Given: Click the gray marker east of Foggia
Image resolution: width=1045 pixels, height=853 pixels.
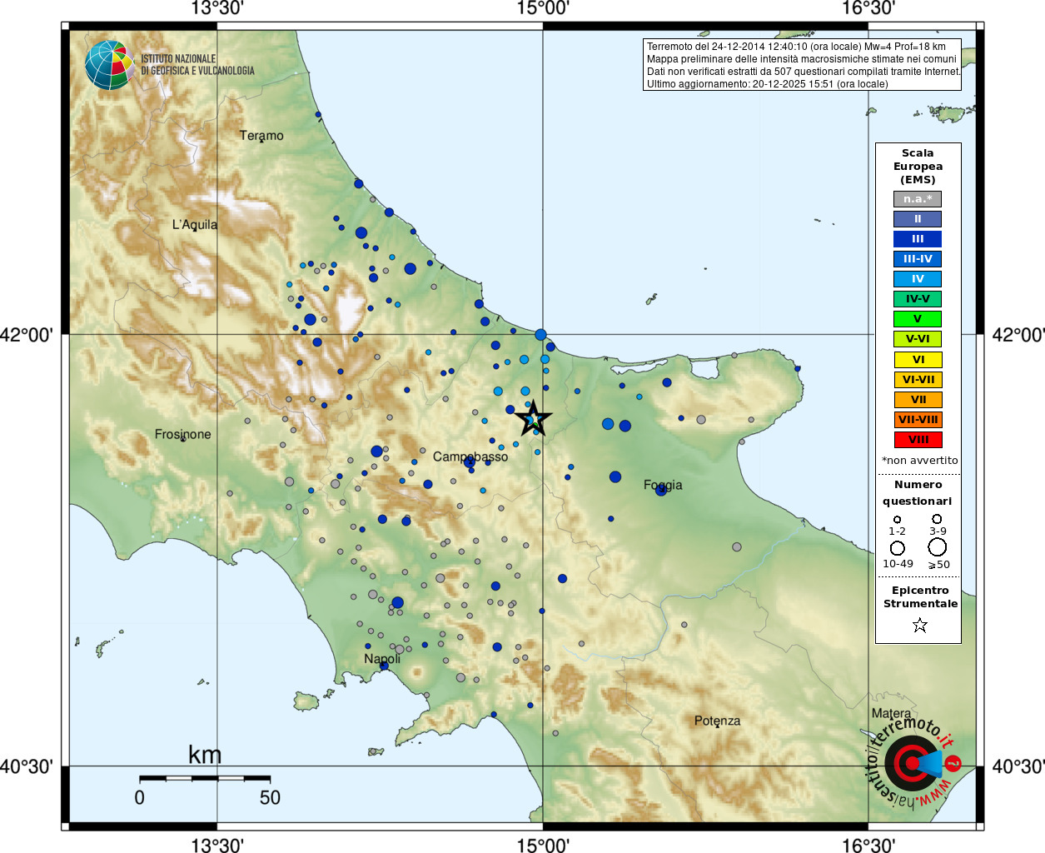Looking at the screenshot, I should 737,547.
